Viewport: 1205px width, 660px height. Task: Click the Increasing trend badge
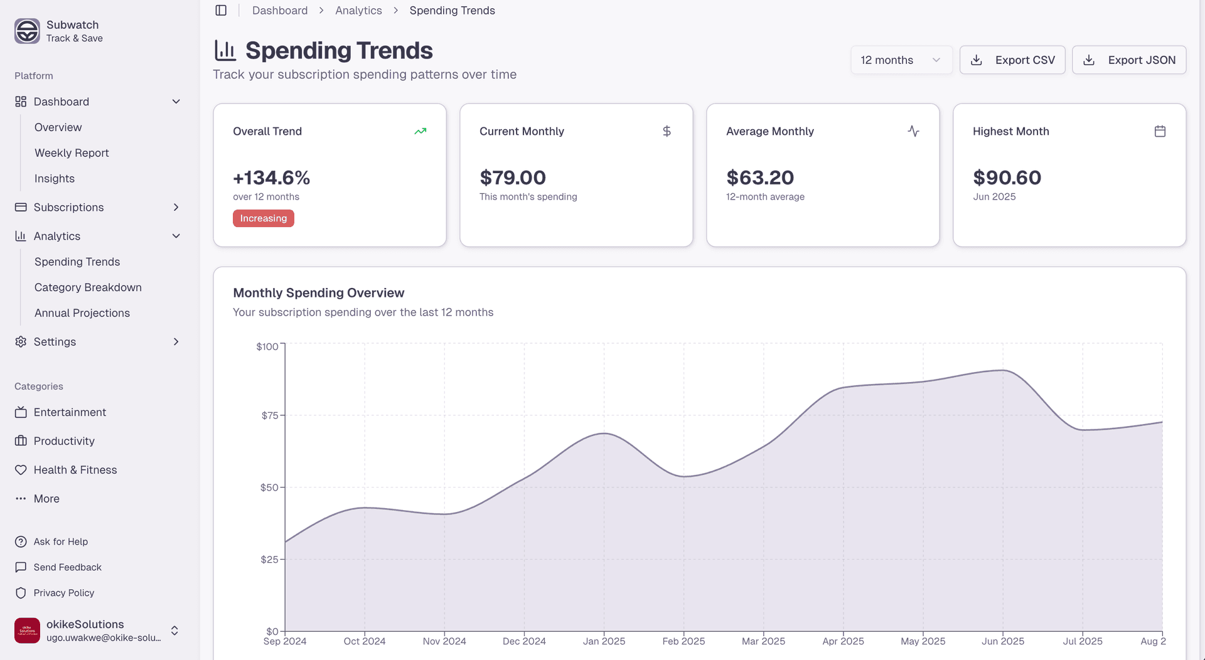[x=263, y=218]
